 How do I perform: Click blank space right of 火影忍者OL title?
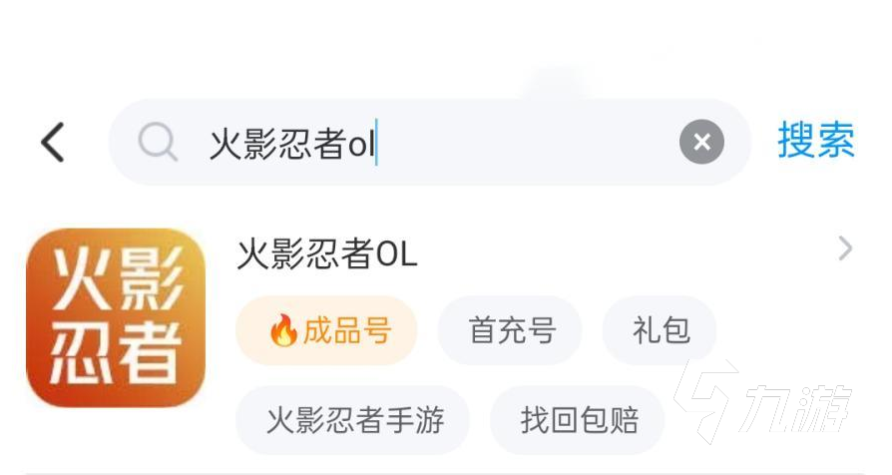pyautogui.click(x=619, y=254)
